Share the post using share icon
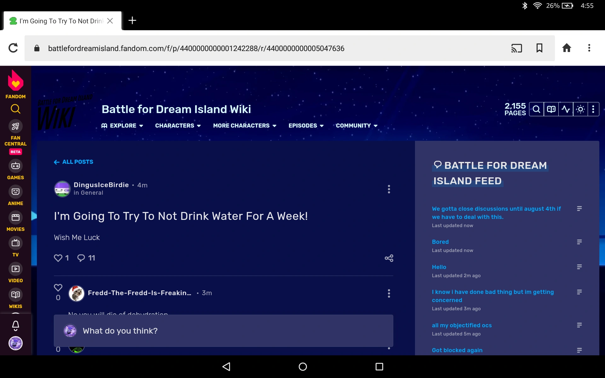This screenshot has height=378, width=605. (389, 258)
